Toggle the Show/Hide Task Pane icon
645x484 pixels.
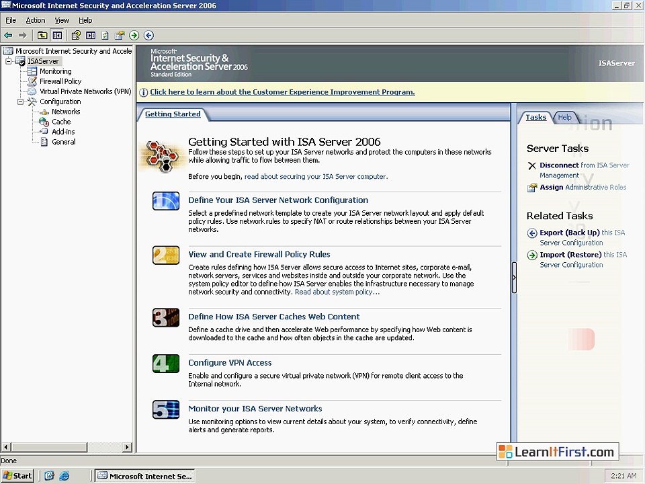91,36
